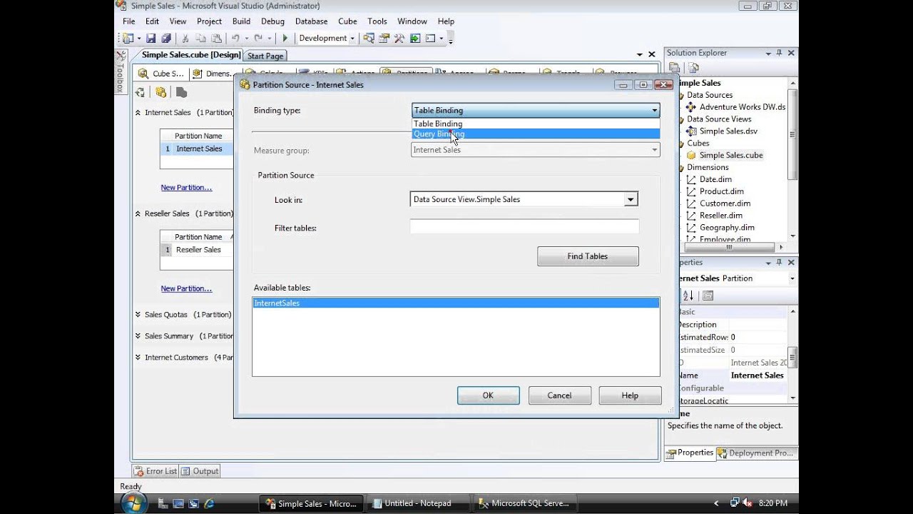Click New Partition link under Reseller Sales

[x=186, y=289]
